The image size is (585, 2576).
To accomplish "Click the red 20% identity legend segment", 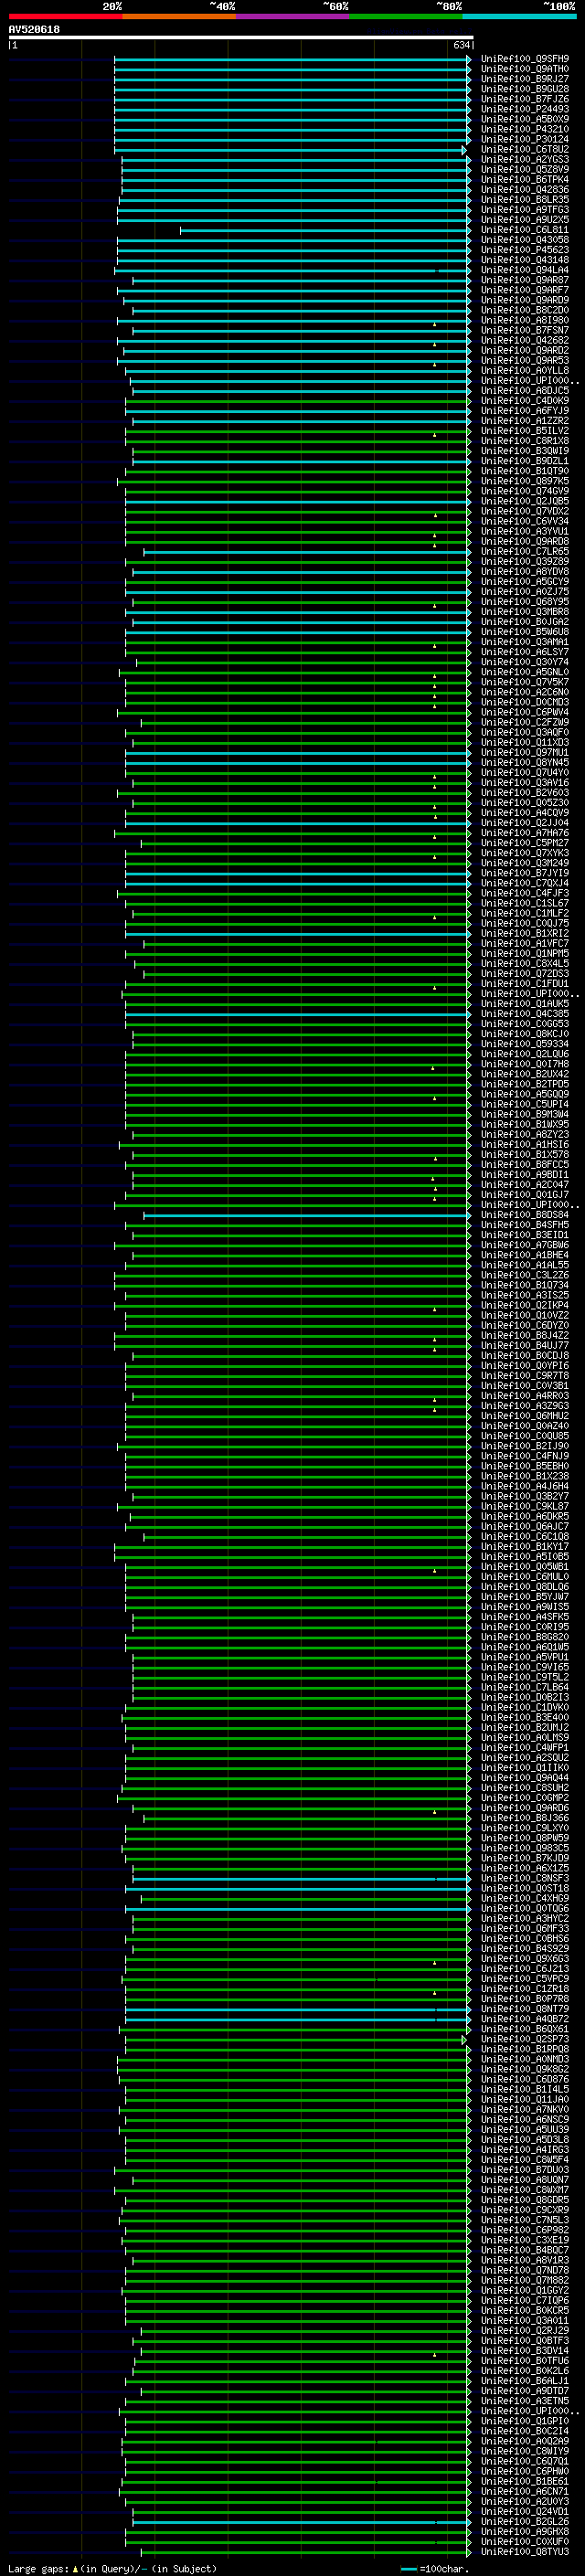I will click(65, 16).
